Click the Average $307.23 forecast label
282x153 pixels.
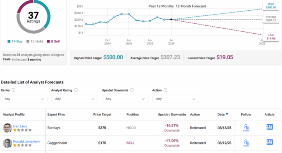point(271,18)
